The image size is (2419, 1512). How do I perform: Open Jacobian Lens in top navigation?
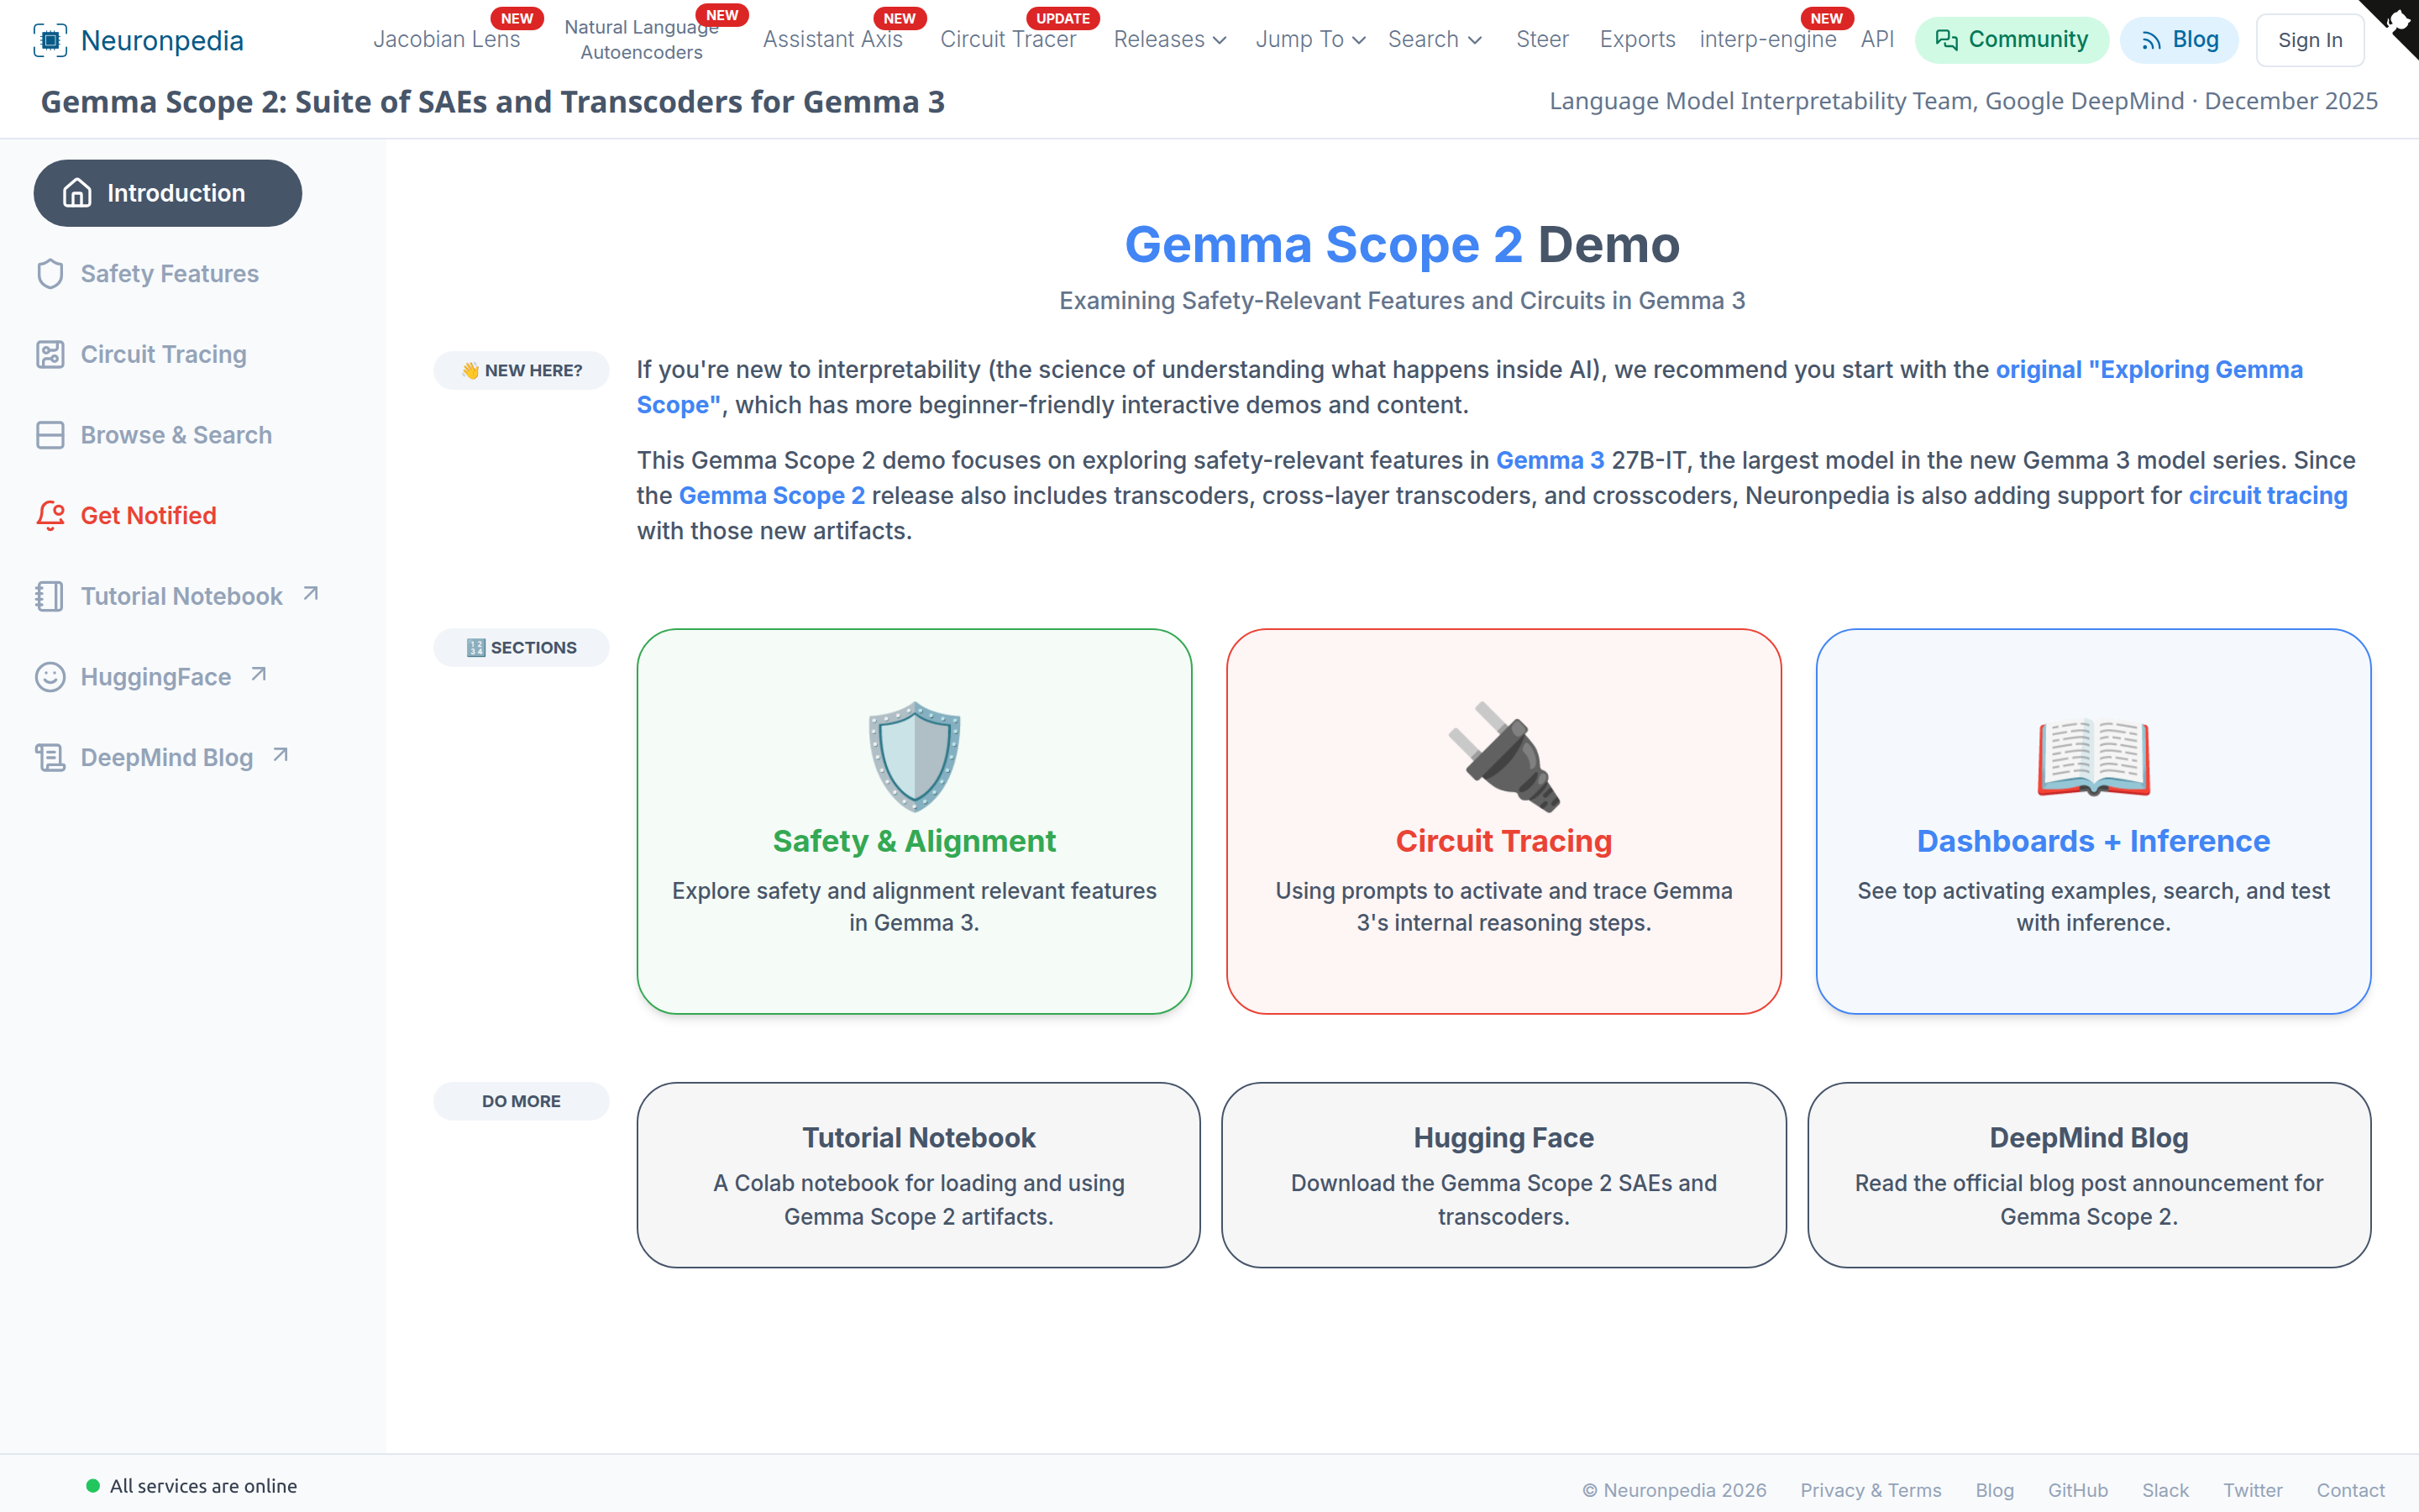(447, 40)
